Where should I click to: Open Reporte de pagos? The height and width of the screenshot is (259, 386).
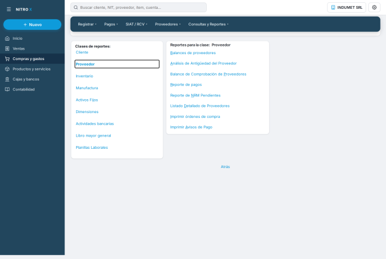(x=186, y=85)
